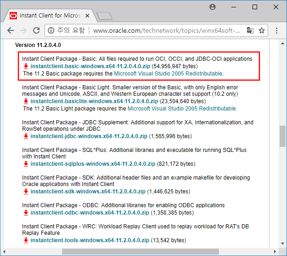The width and height of the screenshot is (287, 256).
Task: View site info via the 주의 요함 icon
Action: click(x=51, y=30)
